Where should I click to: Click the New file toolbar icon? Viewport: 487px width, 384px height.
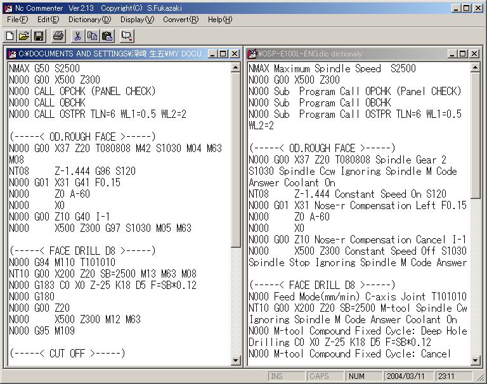(x=10, y=36)
